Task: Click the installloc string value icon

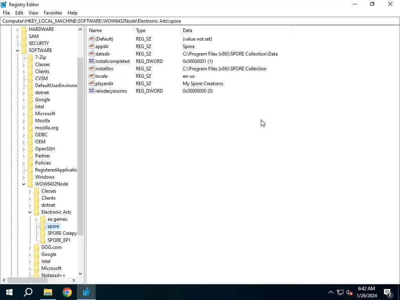Action: [x=91, y=68]
